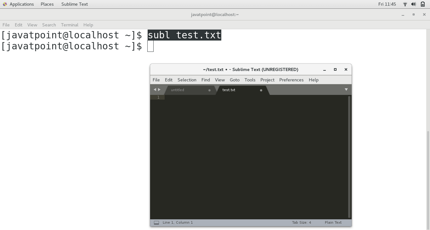Open the terminal's View menu
This screenshot has height=230, width=430.
pos(32,25)
